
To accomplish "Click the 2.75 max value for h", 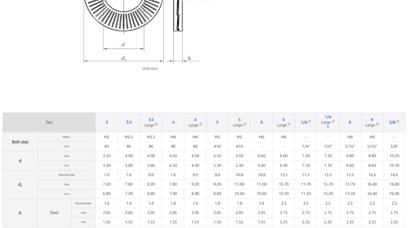I will point(284,213).
